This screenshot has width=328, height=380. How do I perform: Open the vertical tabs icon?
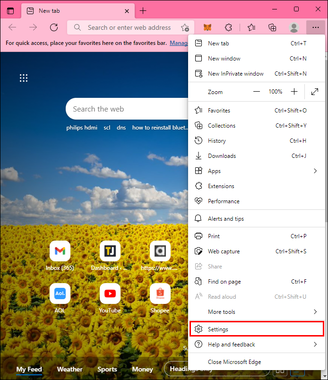(10, 11)
